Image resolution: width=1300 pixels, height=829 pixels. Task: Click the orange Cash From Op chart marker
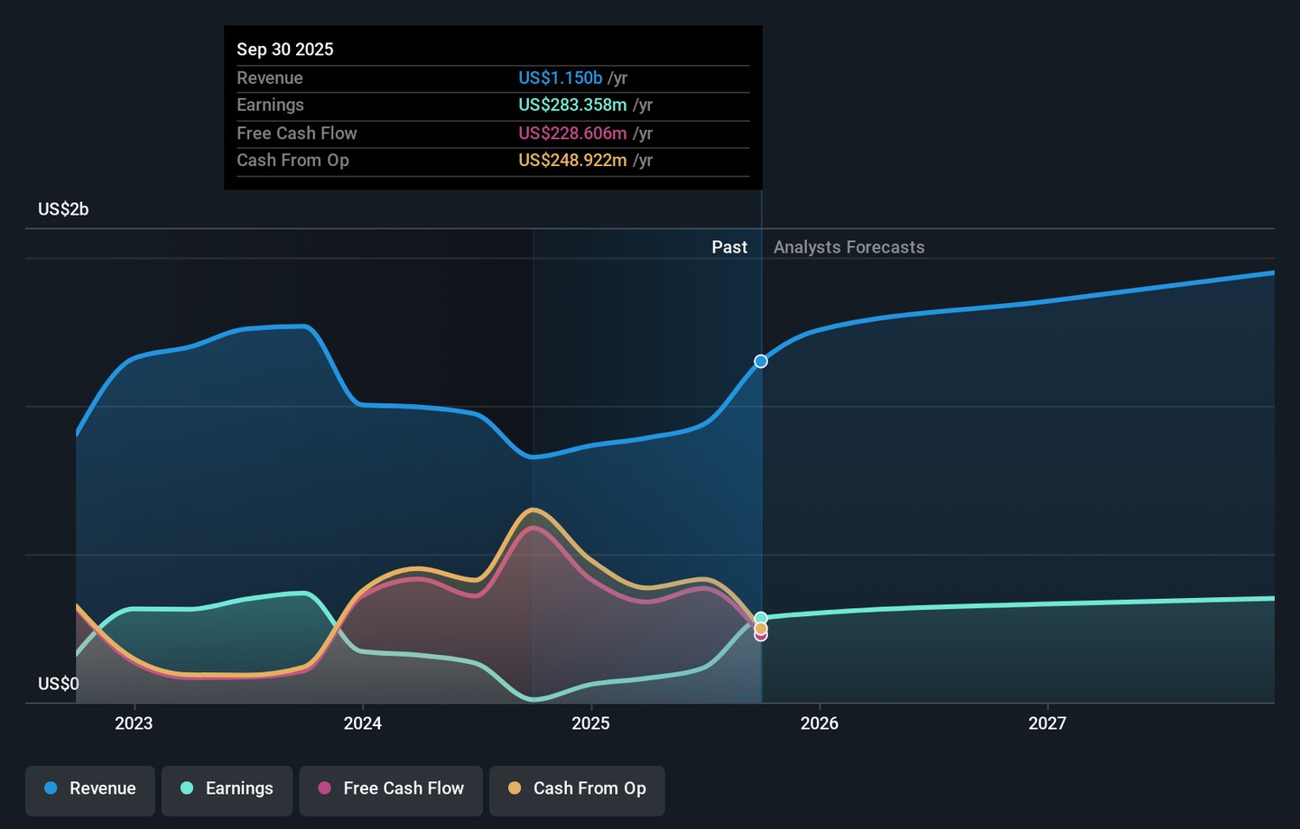pos(761,629)
